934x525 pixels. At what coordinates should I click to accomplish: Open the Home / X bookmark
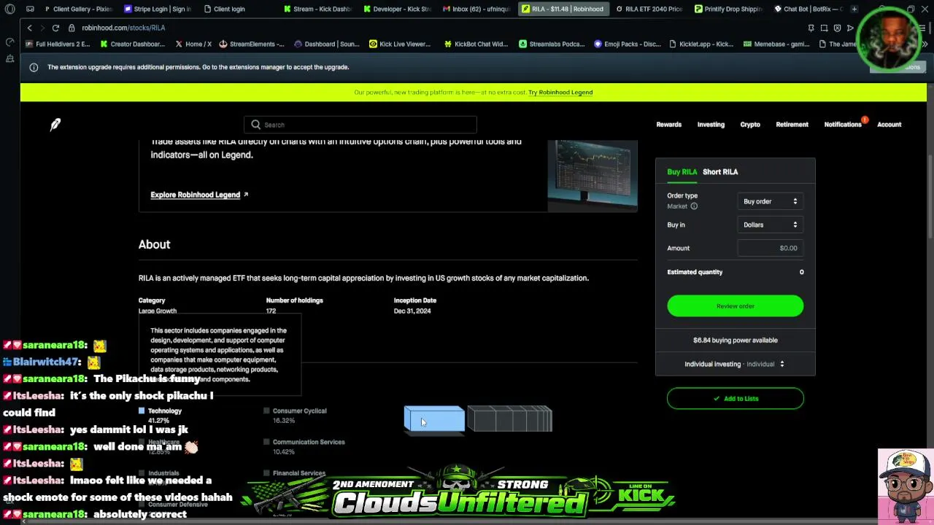[x=193, y=44]
